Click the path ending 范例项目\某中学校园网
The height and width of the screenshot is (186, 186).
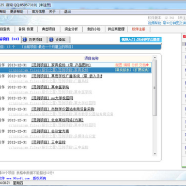[52, 125]
